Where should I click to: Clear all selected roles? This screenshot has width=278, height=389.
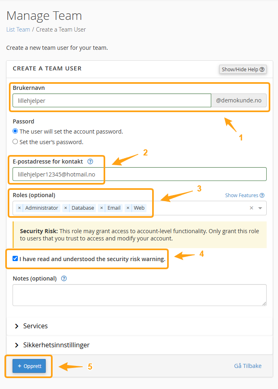click(251, 208)
